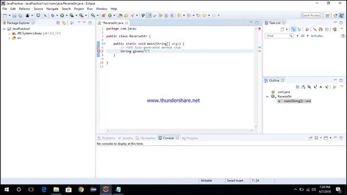Toggle Scheduled view in Task List toolbar
Screen dimensions: 347x195
pyautogui.click(x=299, y=29)
